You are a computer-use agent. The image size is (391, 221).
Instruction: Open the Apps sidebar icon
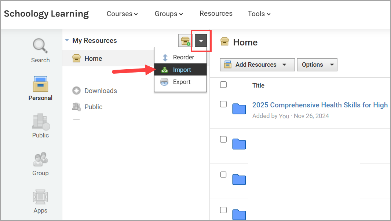click(40, 197)
